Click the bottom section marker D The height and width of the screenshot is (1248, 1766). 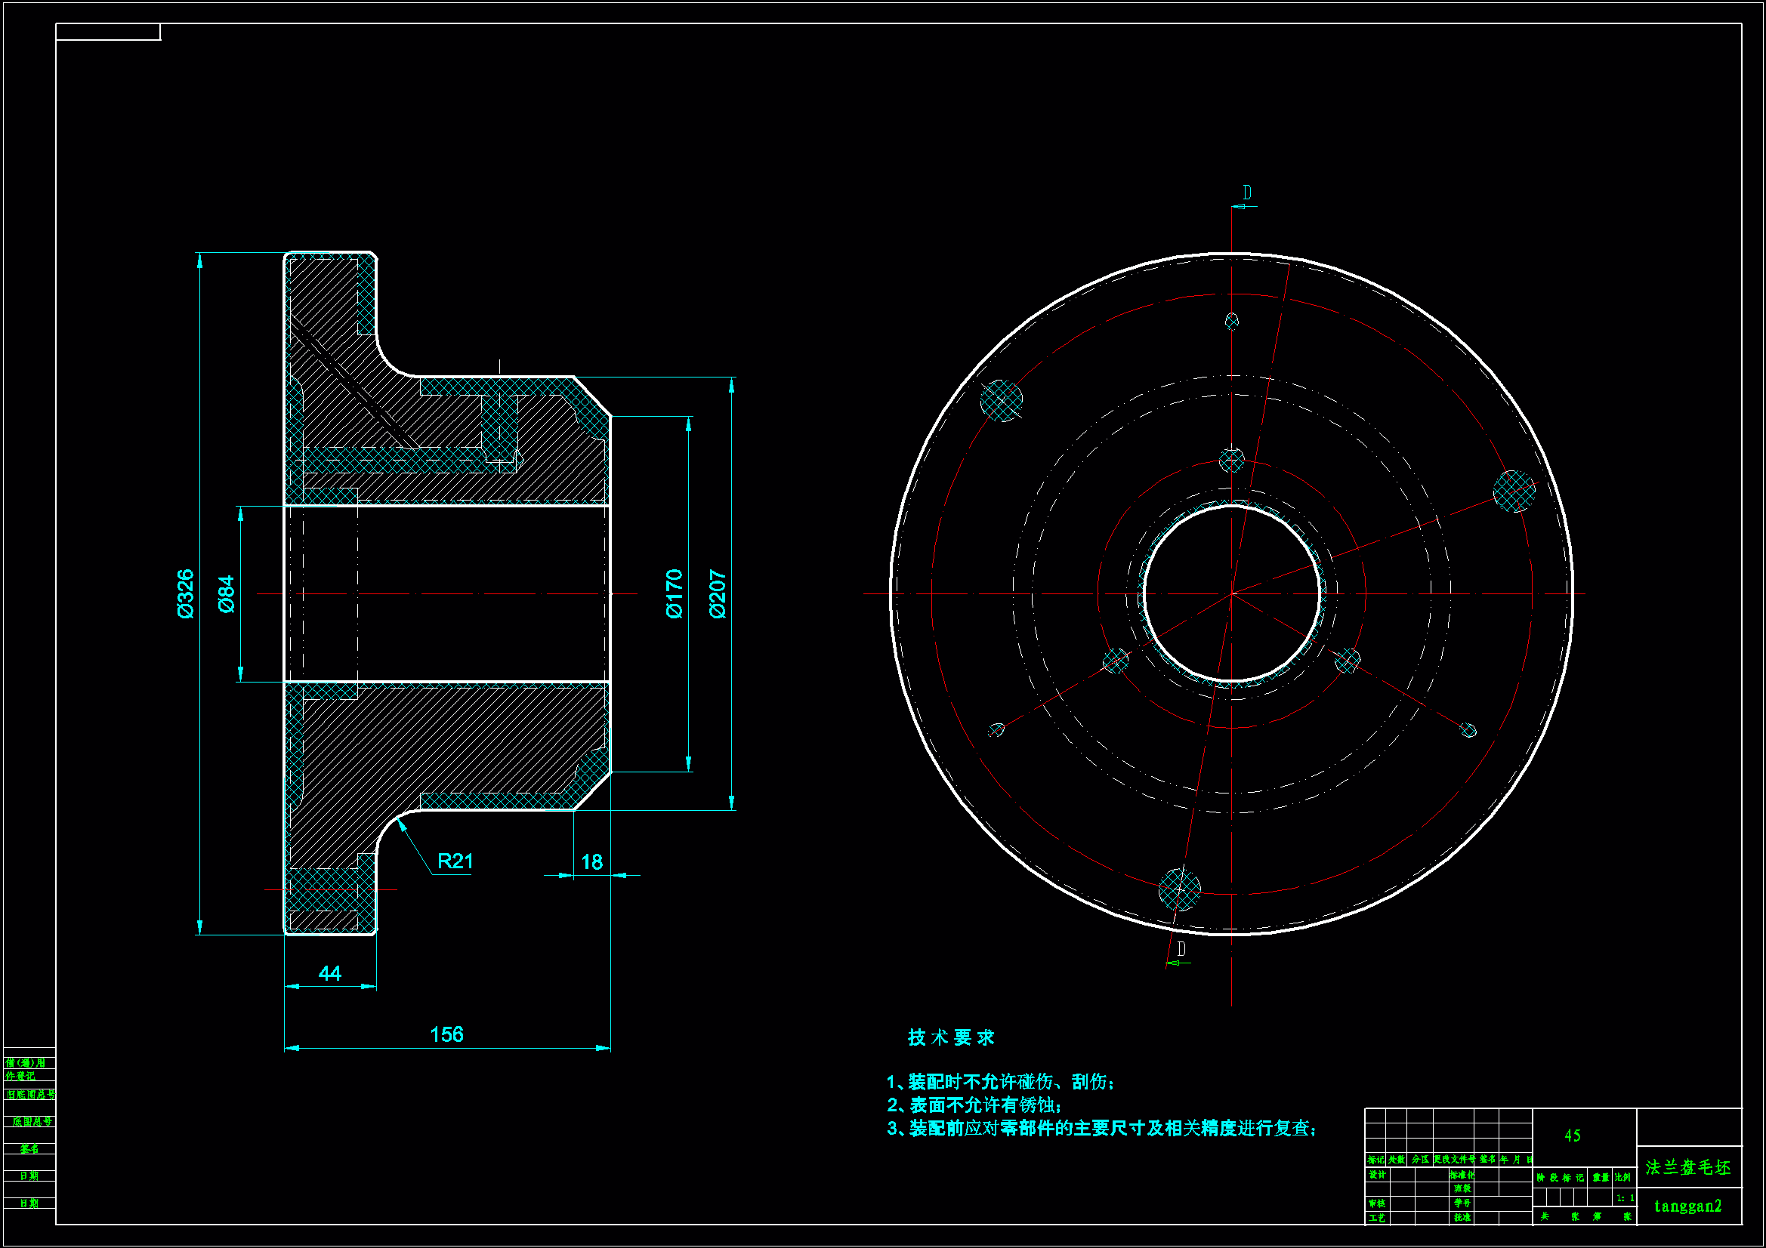pos(1181,950)
